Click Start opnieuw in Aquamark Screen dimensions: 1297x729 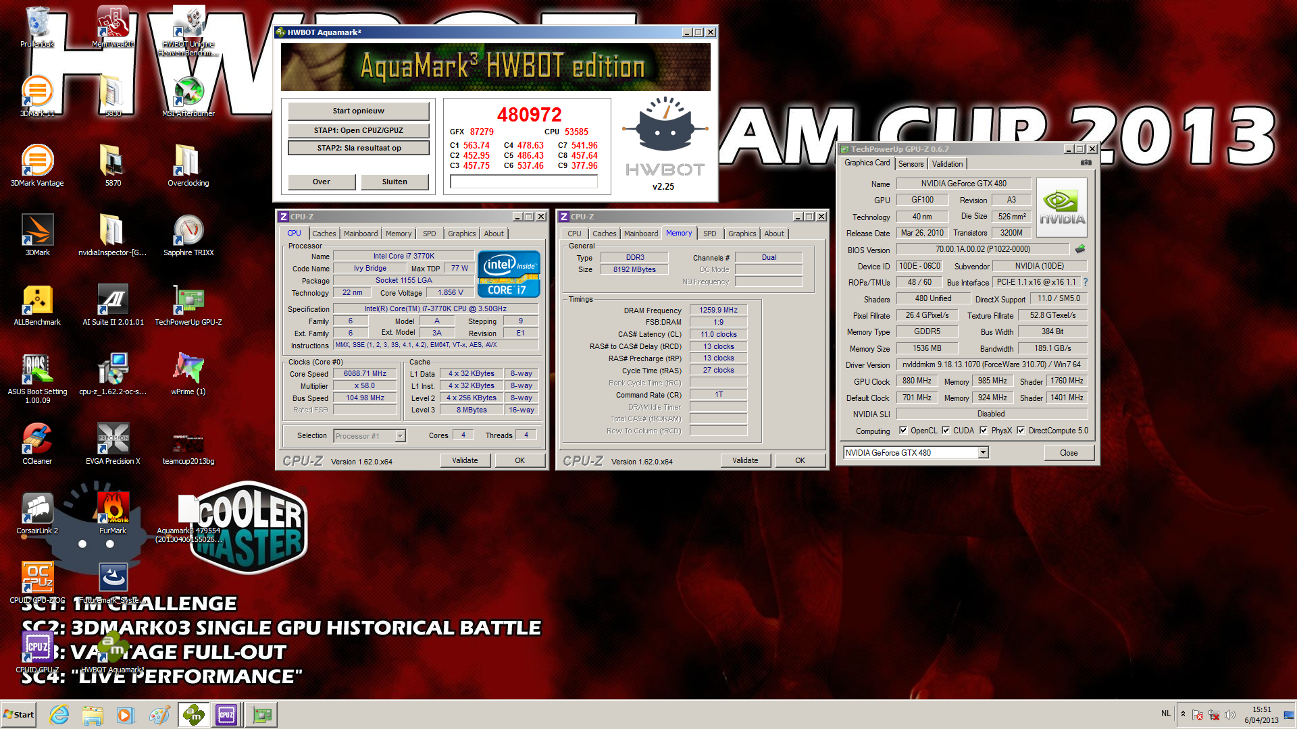click(358, 111)
